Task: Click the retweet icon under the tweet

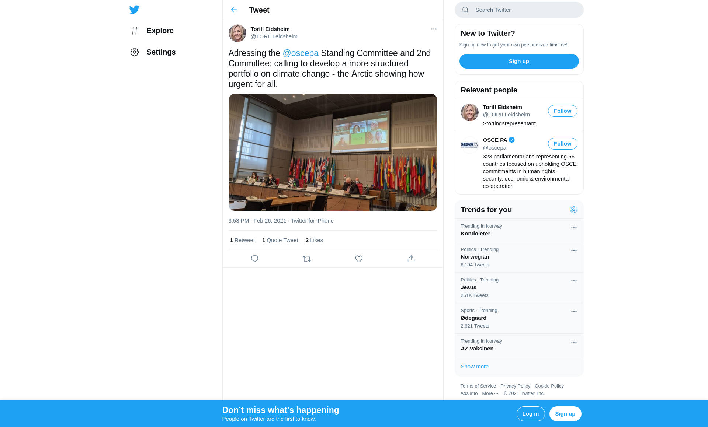Action: (x=307, y=259)
